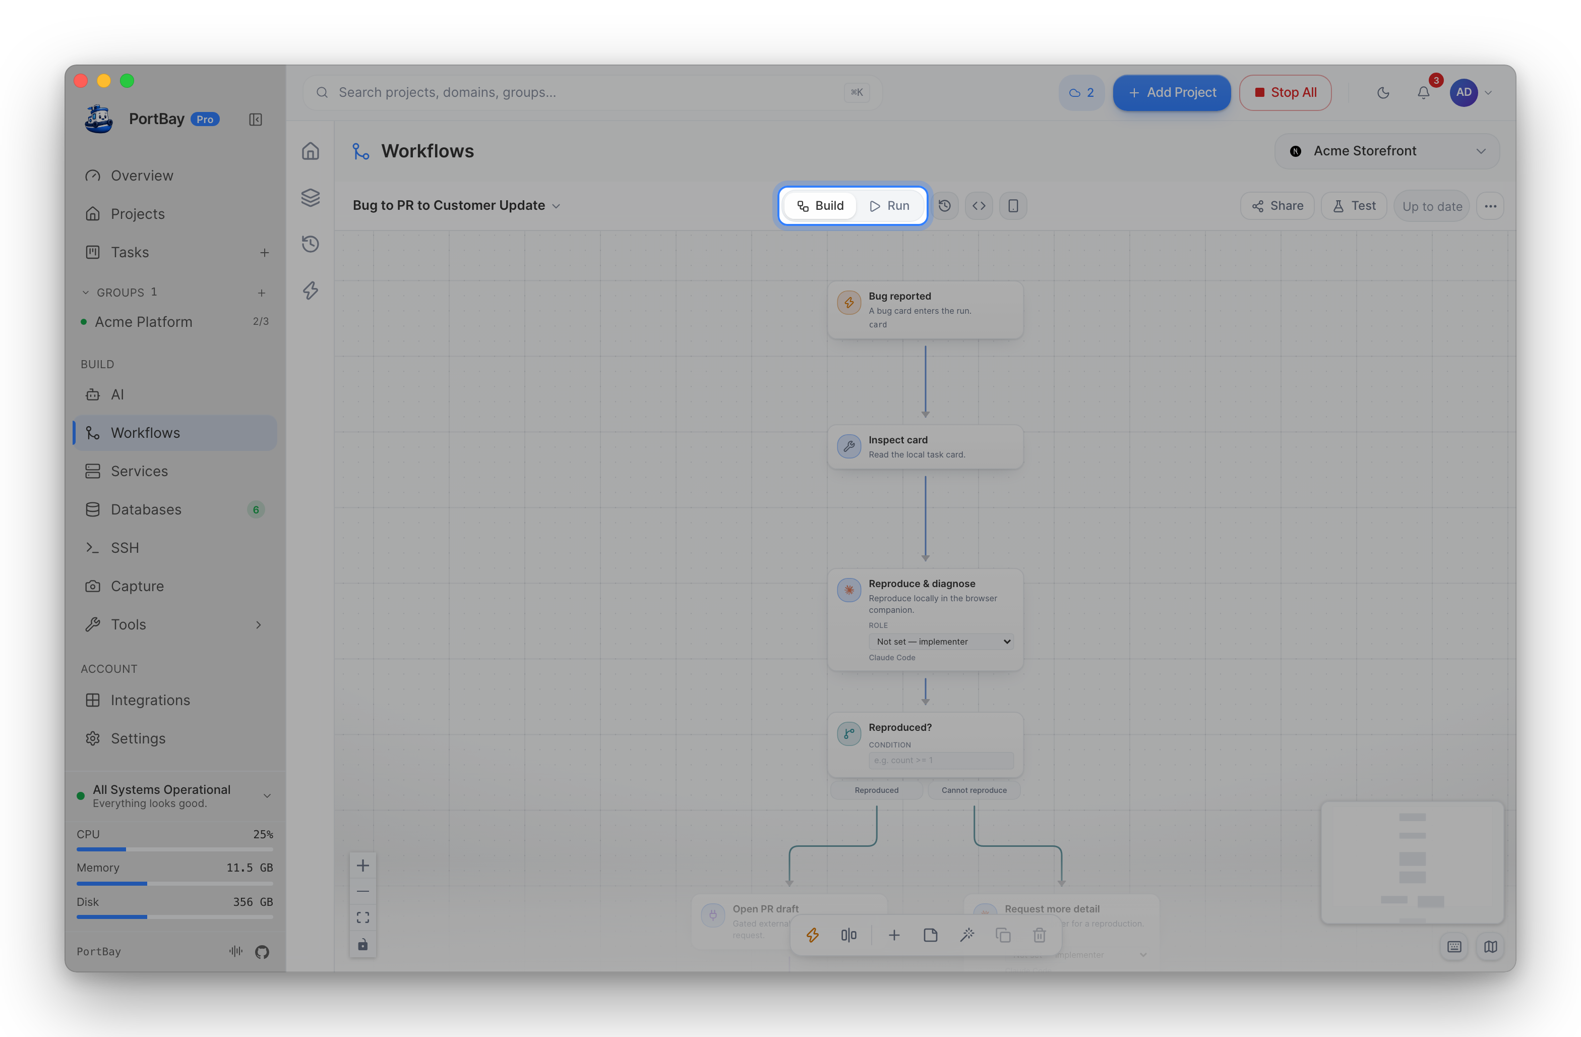Duplicate selection with copy icon
The height and width of the screenshot is (1037, 1581).
pos(1003,935)
